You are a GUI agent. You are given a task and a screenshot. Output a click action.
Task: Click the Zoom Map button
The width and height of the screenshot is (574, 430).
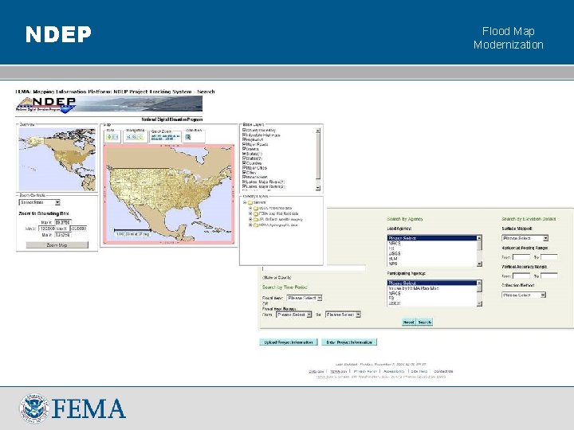tap(57, 245)
